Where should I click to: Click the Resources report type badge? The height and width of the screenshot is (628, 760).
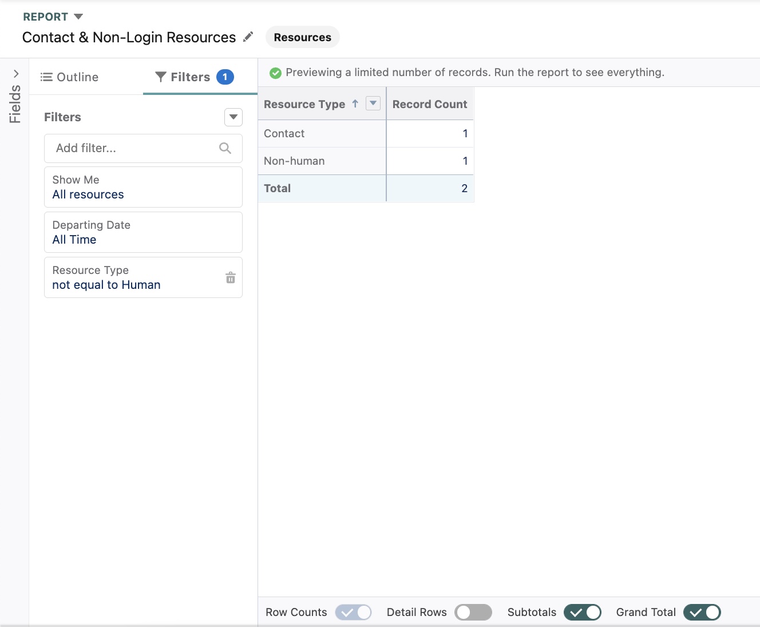point(302,37)
